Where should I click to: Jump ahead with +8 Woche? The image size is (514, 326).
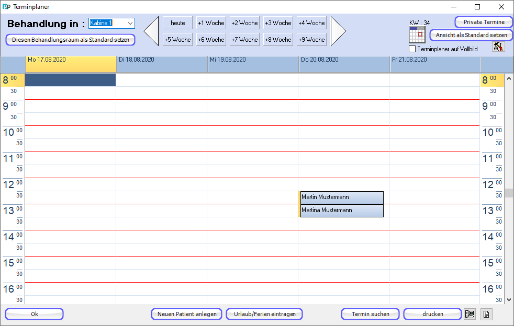click(x=278, y=40)
